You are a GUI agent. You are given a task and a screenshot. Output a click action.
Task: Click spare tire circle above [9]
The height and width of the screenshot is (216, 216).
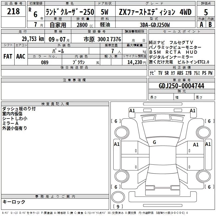[118, 197]
